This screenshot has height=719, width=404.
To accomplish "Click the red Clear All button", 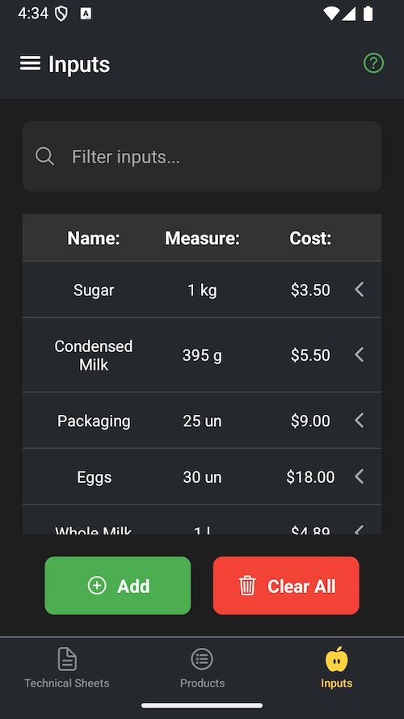I will [x=286, y=586].
